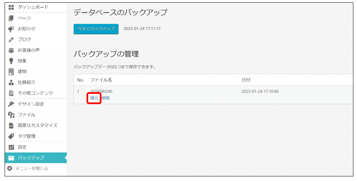Open the ファイル menu item
357x181 pixels.
[26, 115]
